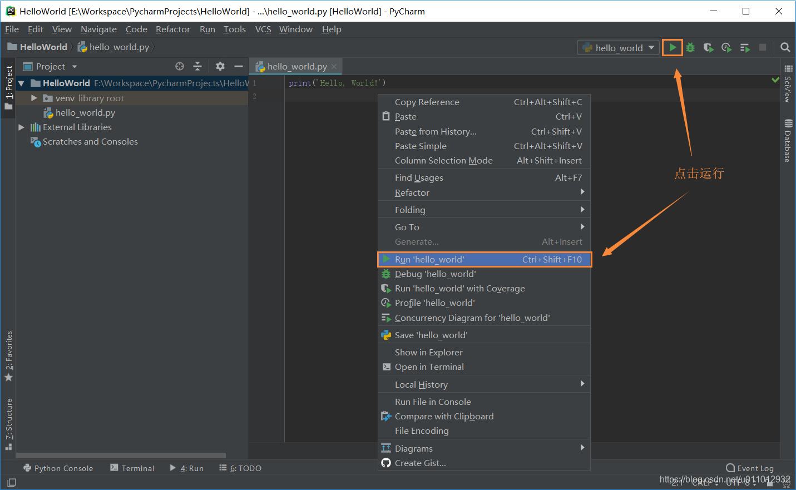The height and width of the screenshot is (490, 796).
Task: Click HelloWorld breadcrumb in navigation bar
Action: 37,47
